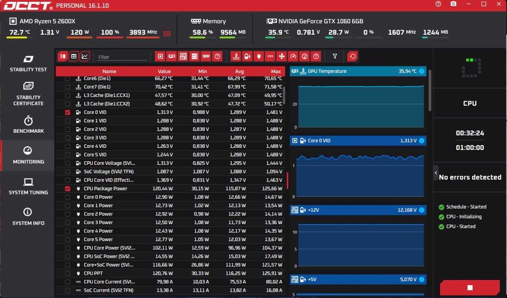Switch to table-only view mode
This screenshot has width=507, height=298.
click(x=74, y=57)
